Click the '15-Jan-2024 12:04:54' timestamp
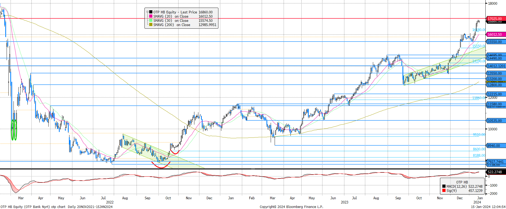The height and width of the screenshot is (209, 506). (488, 207)
